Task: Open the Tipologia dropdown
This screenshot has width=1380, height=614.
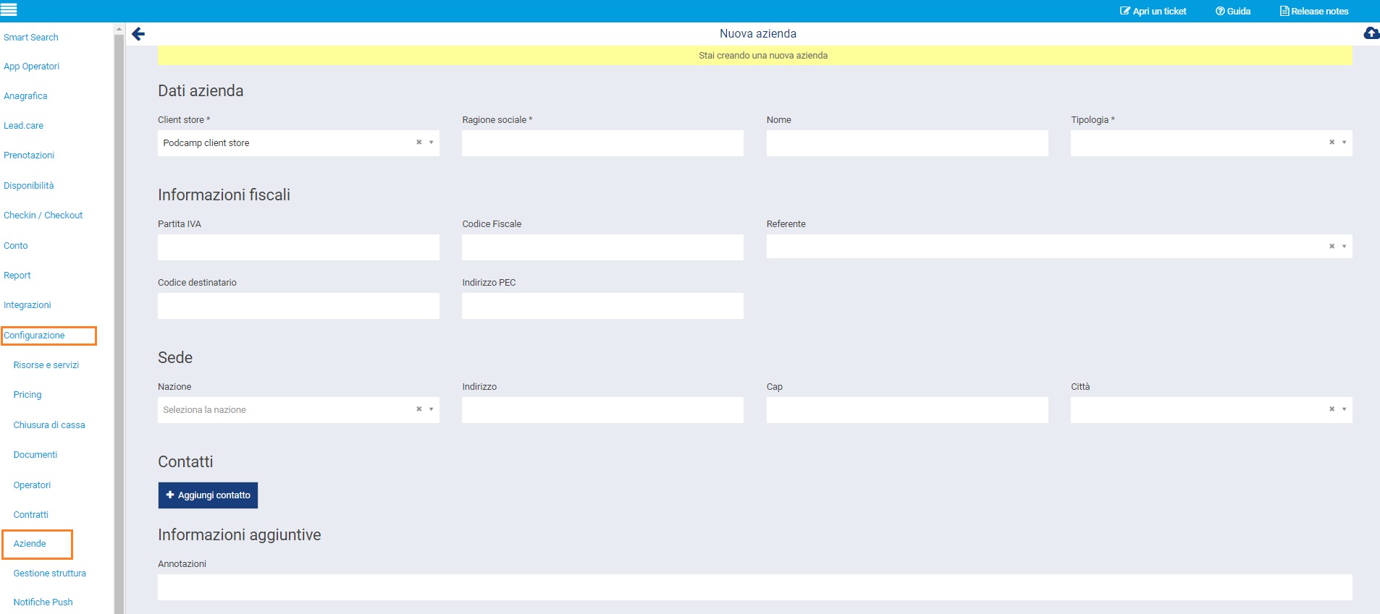Action: point(1345,142)
